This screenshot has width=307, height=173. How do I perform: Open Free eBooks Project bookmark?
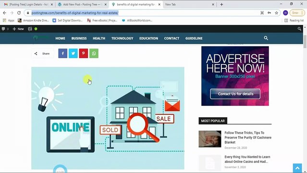pyautogui.click(x=102, y=20)
